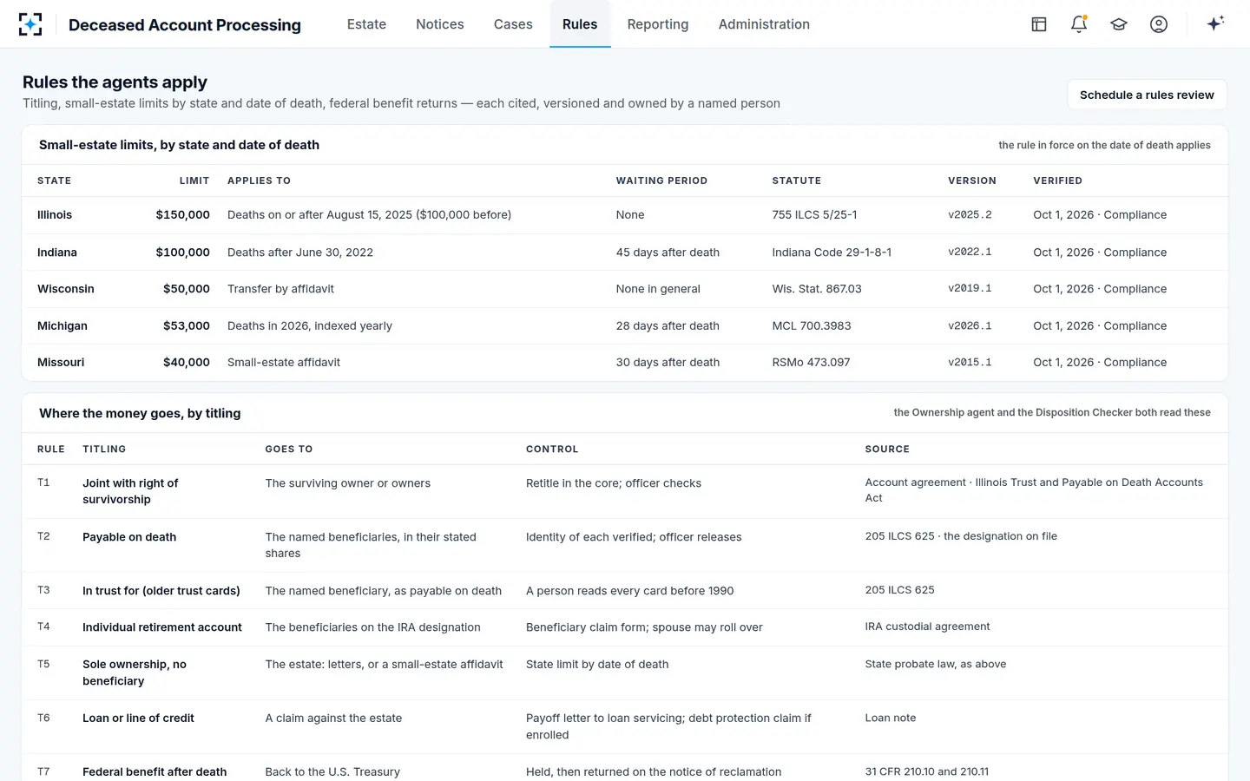Select the Indiana state cell

[57, 253]
